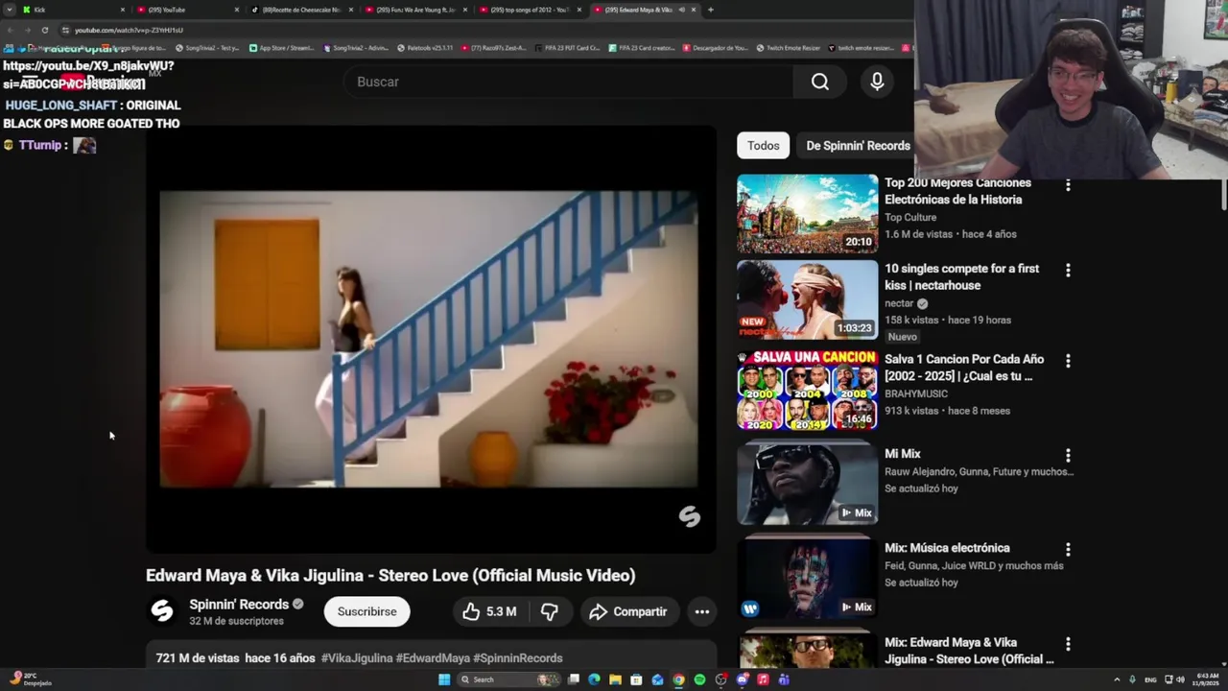
Task: Open File Explorer from the taskbar
Action: (x=615, y=679)
